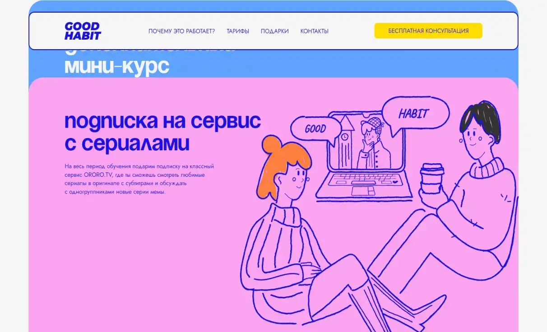Open the «Тарифы» section
The width and height of the screenshot is (547, 332).
[x=238, y=31]
